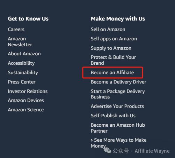
Task: Click Sell on Amazon
Action: point(108,29)
